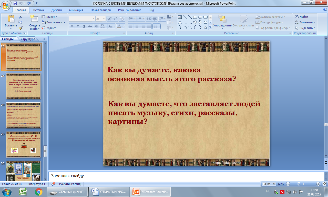This screenshot has width=328, height=197.
Task: Select the straight line shape
Action: tap(185, 17)
